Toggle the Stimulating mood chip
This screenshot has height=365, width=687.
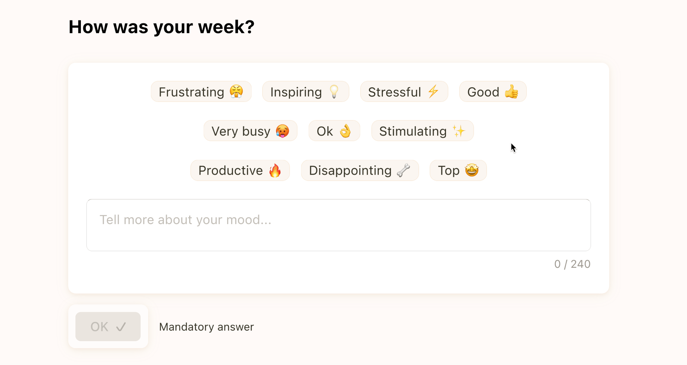point(422,131)
